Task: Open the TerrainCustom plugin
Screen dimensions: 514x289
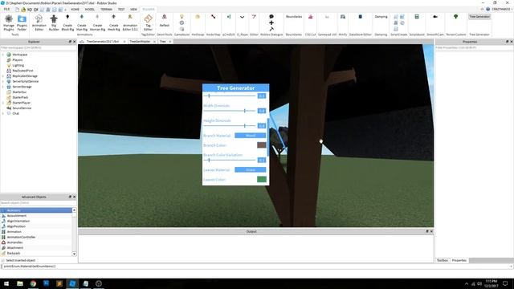Action: 455,17
